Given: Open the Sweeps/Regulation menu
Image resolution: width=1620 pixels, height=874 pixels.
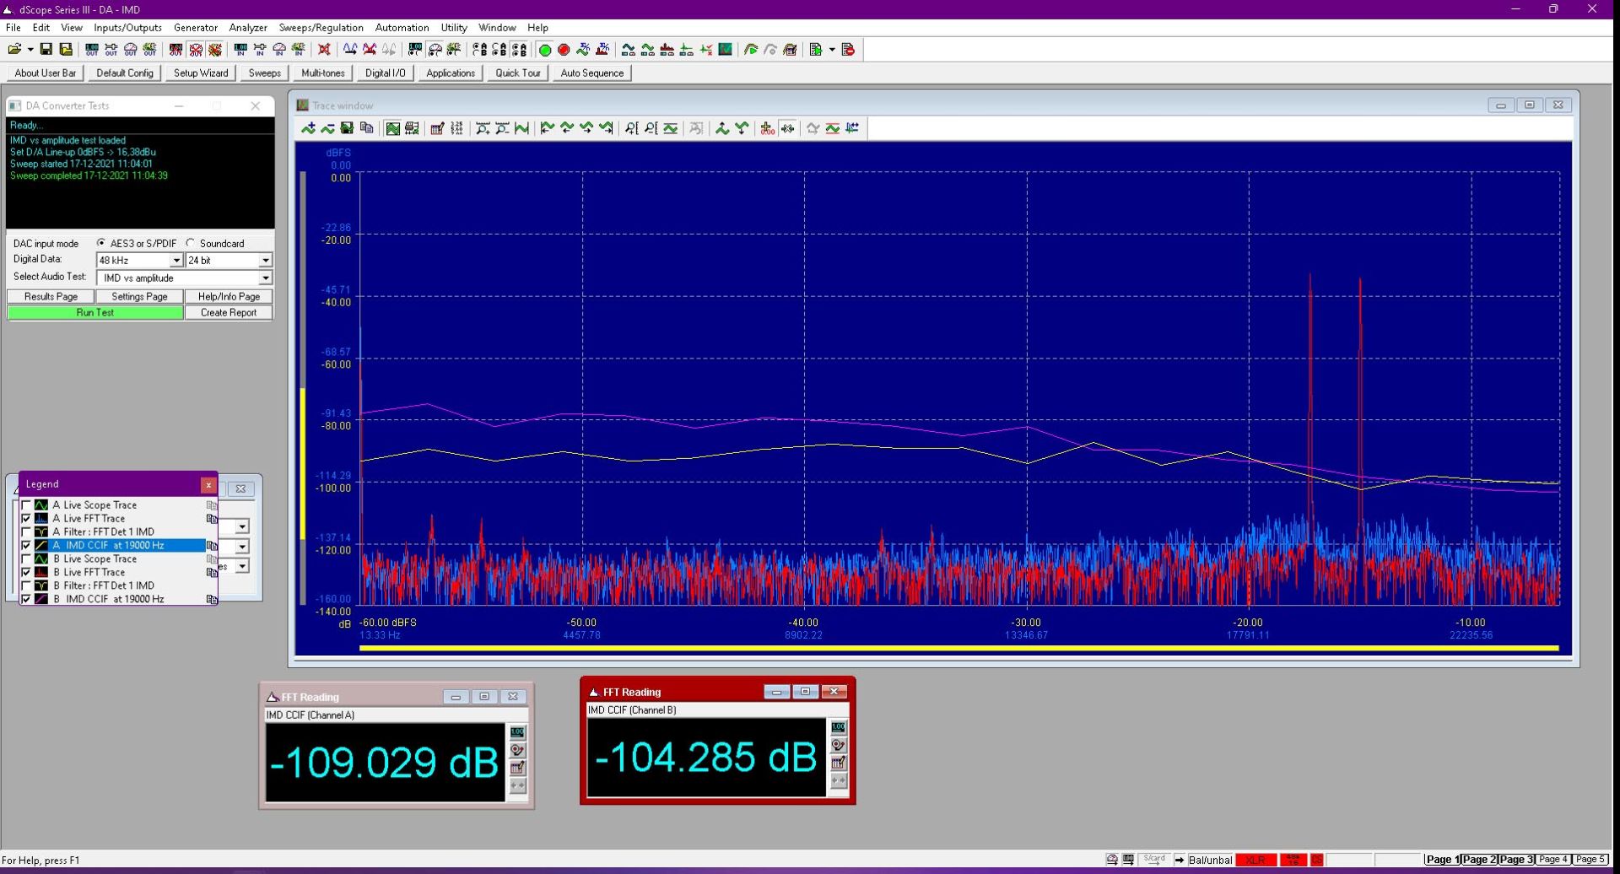Looking at the screenshot, I should point(321,28).
